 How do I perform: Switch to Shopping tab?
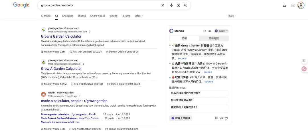point(68,16)
